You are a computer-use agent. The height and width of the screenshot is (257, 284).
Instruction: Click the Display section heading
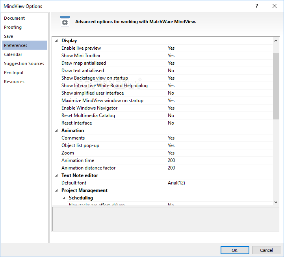69,41
